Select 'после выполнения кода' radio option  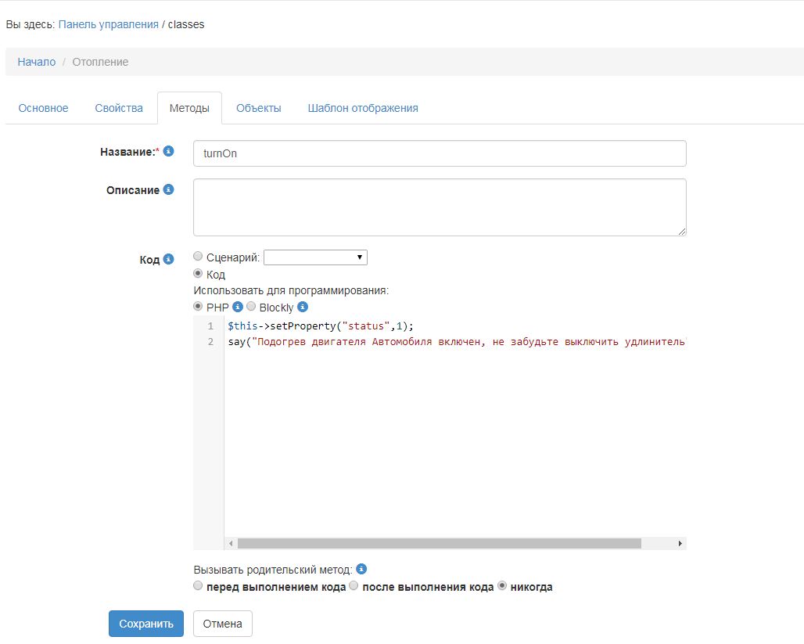coord(354,586)
